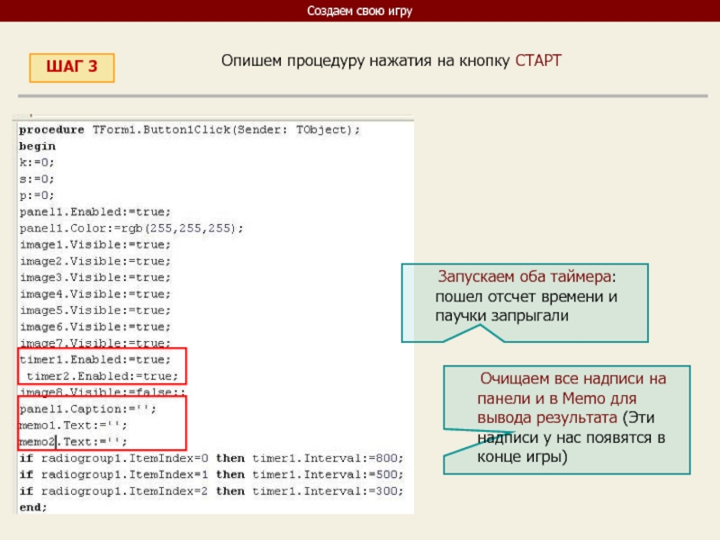
Task: Click the line image5.Visible:=true;
Action: (x=95, y=310)
